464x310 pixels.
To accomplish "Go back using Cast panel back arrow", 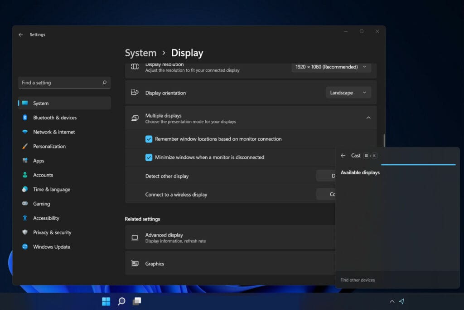I will (x=343, y=155).
